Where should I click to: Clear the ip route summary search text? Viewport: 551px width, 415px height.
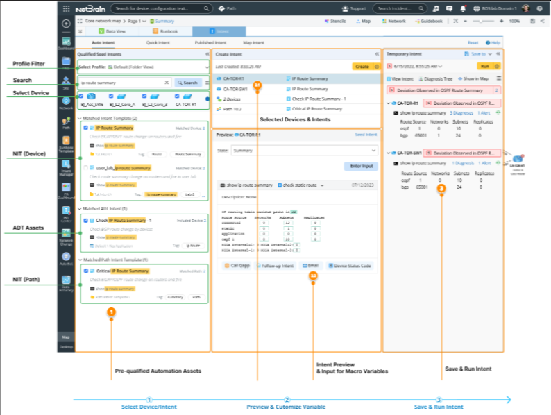(167, 83)
